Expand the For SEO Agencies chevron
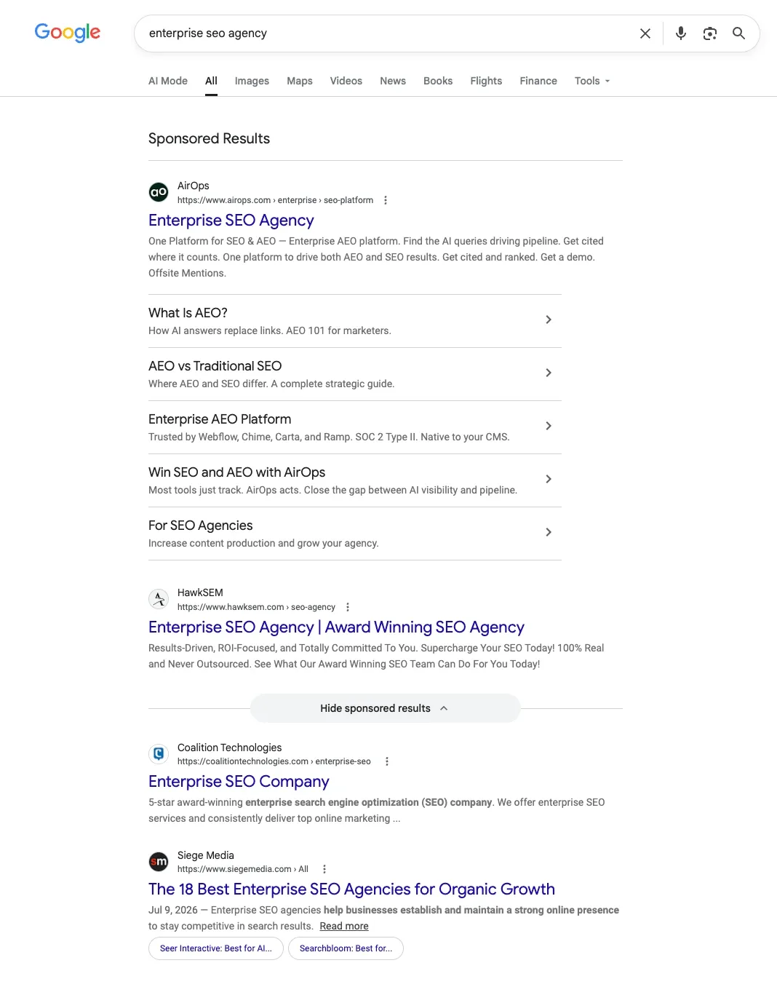Image resolution: width=777 pixels, height=987 pixels. click(x=549, y=532)
